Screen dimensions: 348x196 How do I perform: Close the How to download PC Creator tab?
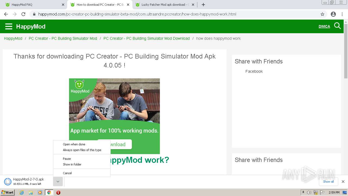tap(128, 5)
